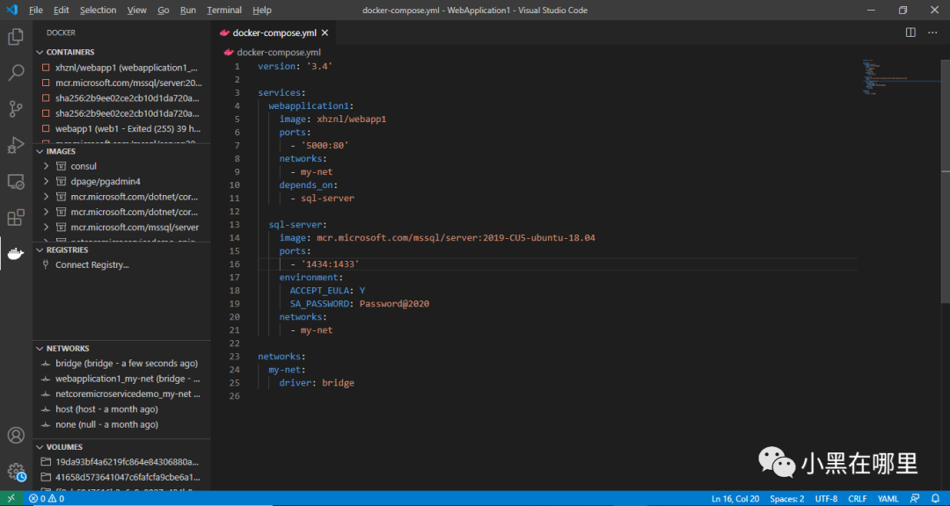Click line number 23 in the gutter
This screenshot has height=506, width=950.
tap(236, 357)
